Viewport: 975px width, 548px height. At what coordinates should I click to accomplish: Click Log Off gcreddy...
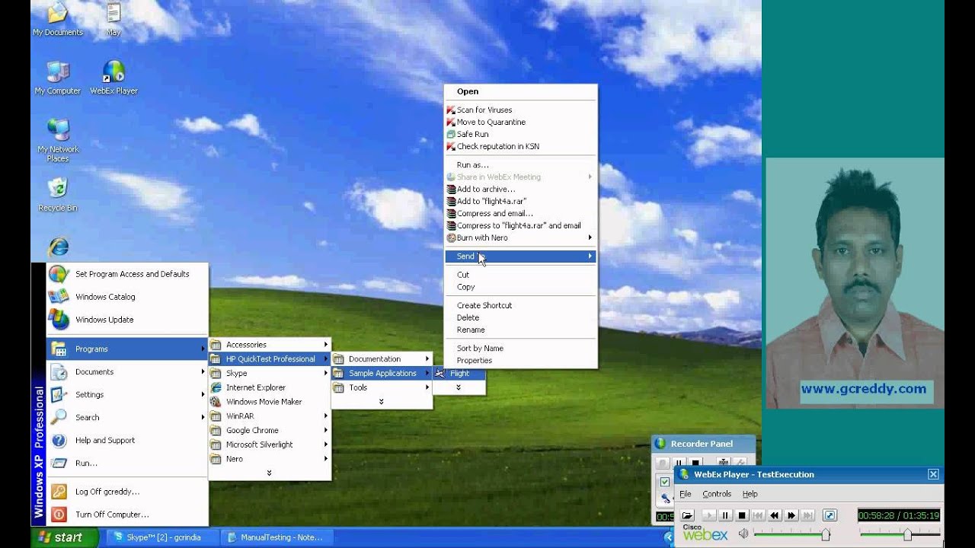pyautogui.click(x=127, y=492)
